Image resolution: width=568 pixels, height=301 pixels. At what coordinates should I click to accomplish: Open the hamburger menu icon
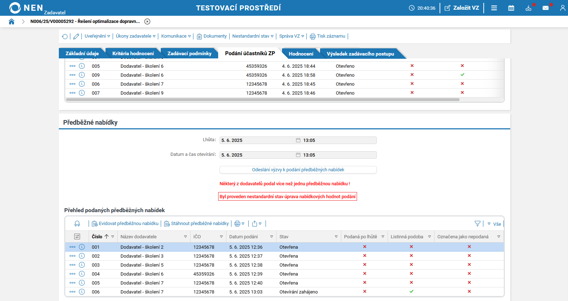coord(494,8)
